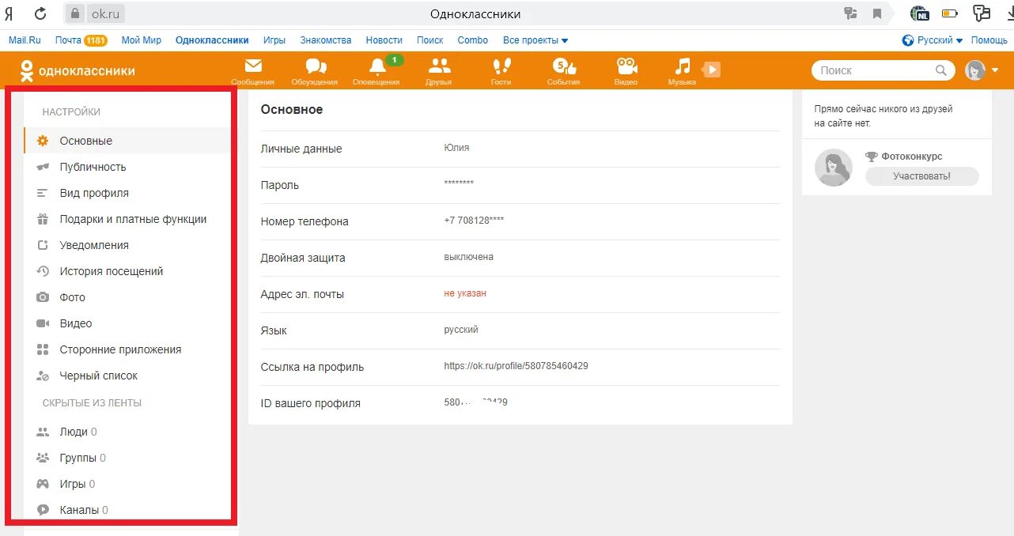Image resolution: width=1014 pixels, height=536 pixels.
Task: Open Мой Мир link
Action: (142, 40)
